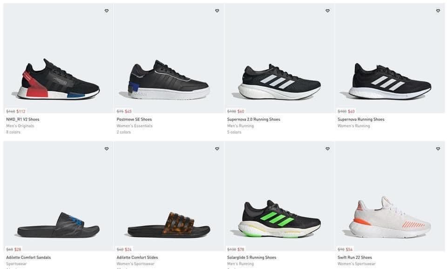The image size is (447, 269).
Task: Click the white Swift Run 22 image
Action: coord(390,218)
